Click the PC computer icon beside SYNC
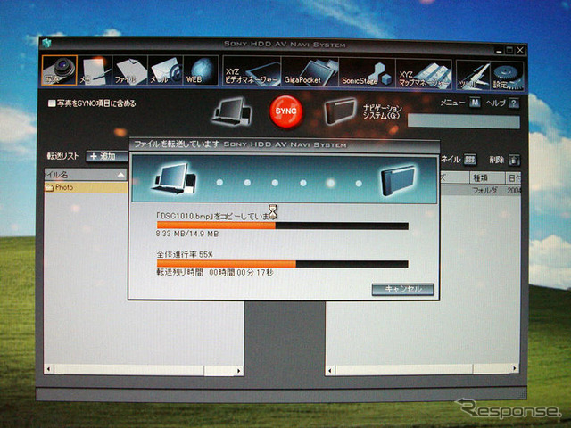This screenshot has height=428, width=571. click(232, 111)
